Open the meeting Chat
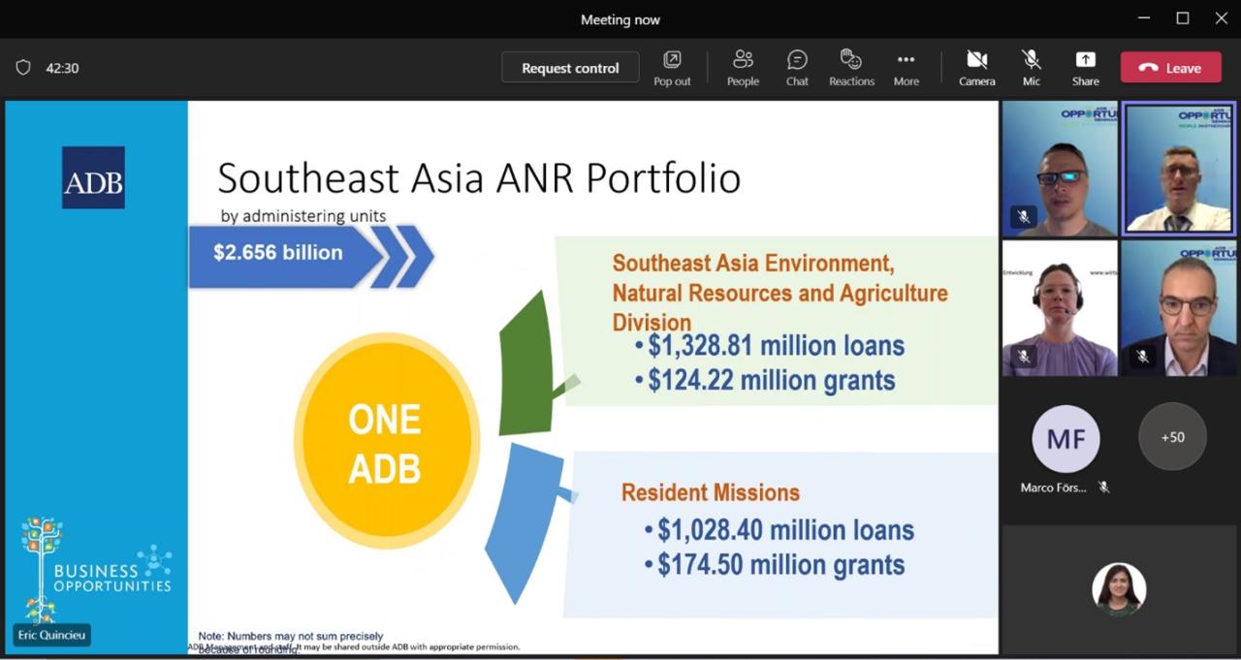1241x660 pixels. [x=797, y=68]
